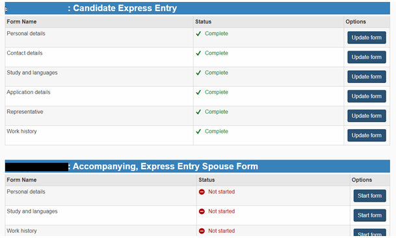Update the Application details form

[x=367, y=96]
